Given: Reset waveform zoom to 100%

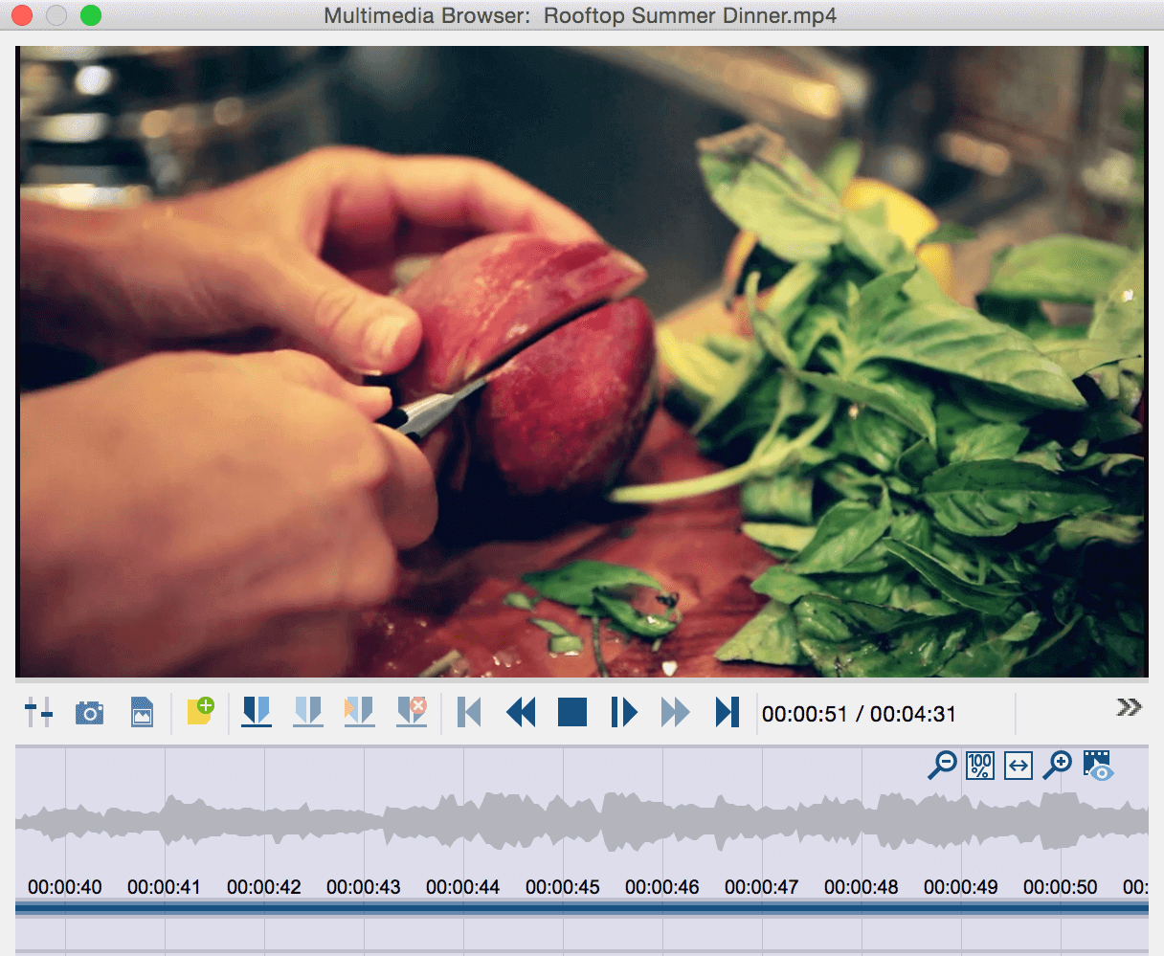Looking at the screenshot, I should click(x=979, y=766).
